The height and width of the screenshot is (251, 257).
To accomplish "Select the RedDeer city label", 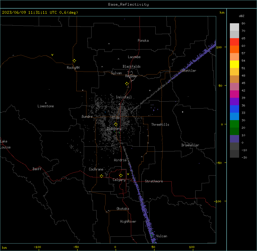I will click(131, 76).
